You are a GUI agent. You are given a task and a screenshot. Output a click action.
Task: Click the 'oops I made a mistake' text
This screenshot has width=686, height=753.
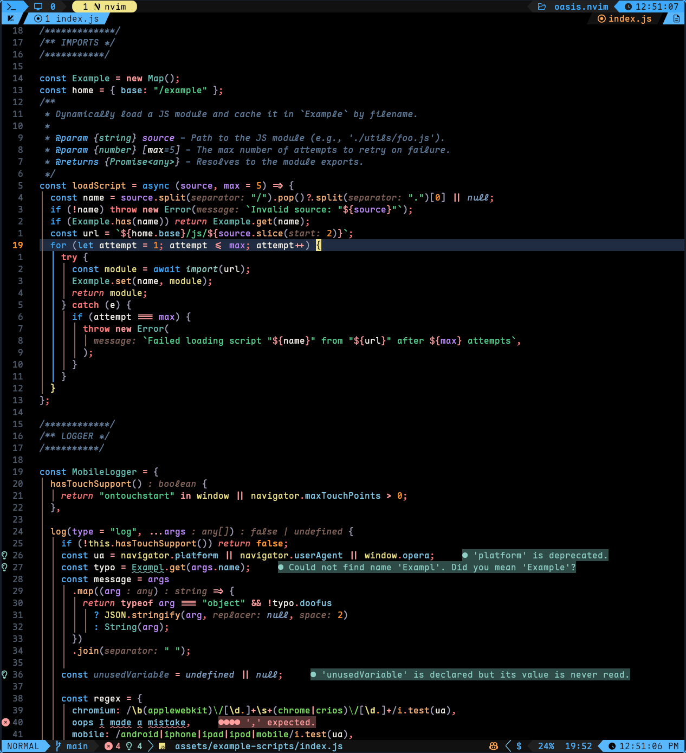(132, 722)
